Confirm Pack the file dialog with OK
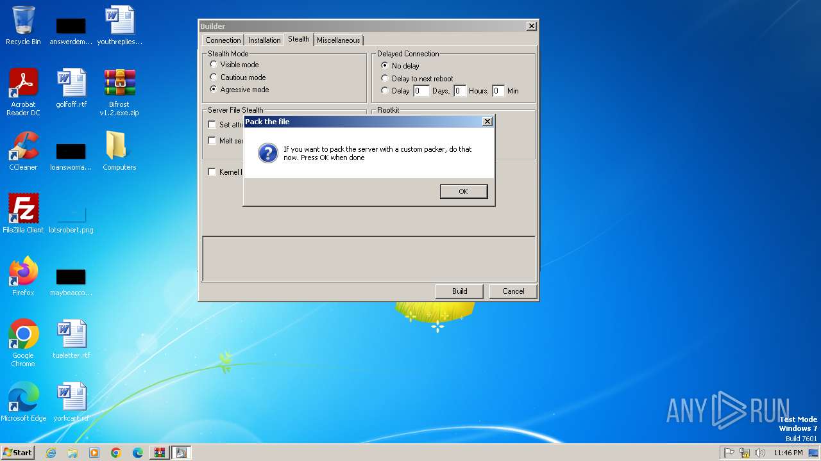The width and height of the screenshot is (821, 461). (463, 191)
